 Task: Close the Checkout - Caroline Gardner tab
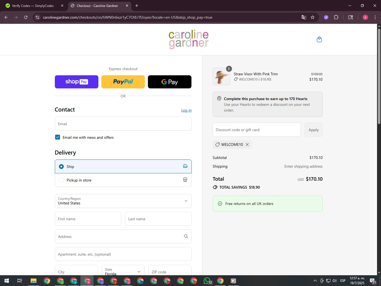click(127, 6)
